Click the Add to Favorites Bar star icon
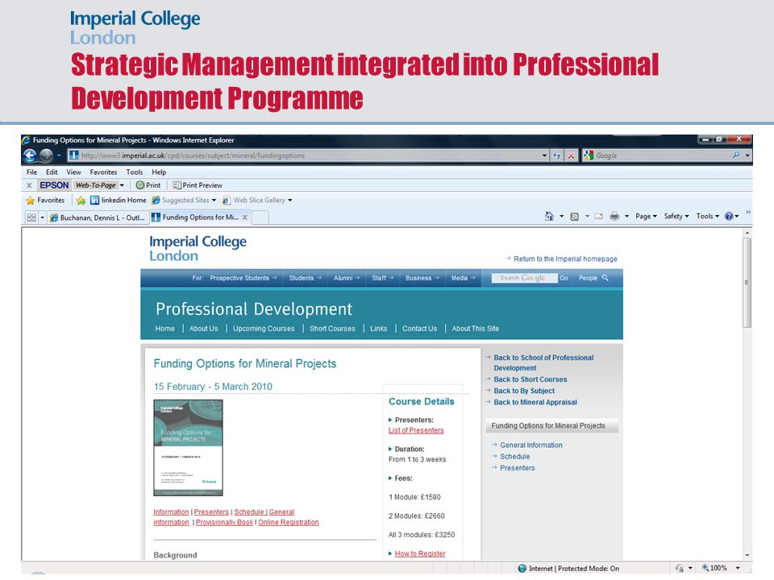774x580 pixels. [x=81, y=201]
